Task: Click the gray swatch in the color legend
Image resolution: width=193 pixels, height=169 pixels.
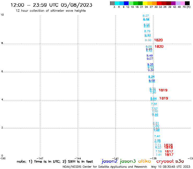Action: click(x=112, y=3)
